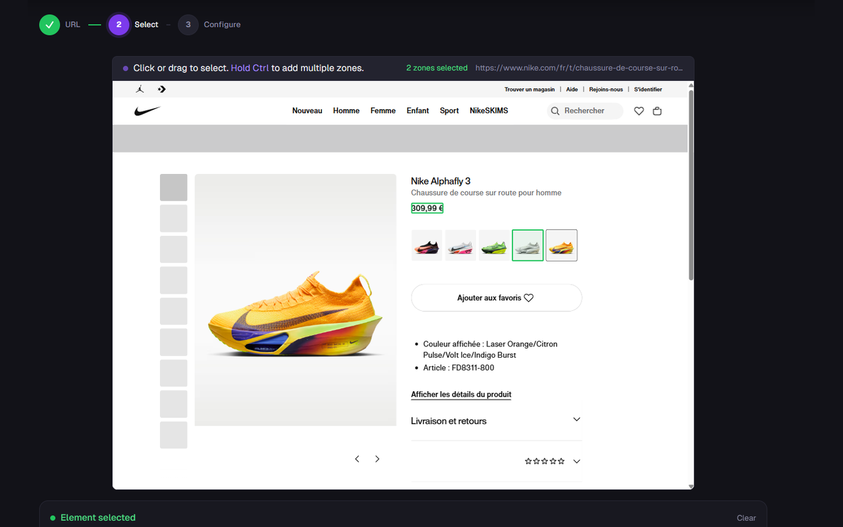Select the orange shoe colorway swatch
Screen dimensions: 843x527
[562, 245]
